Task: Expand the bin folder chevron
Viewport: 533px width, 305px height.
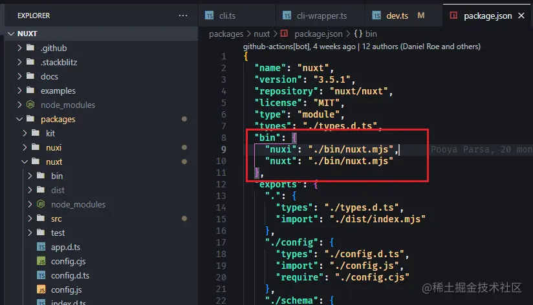Action: tap(30, 176)
